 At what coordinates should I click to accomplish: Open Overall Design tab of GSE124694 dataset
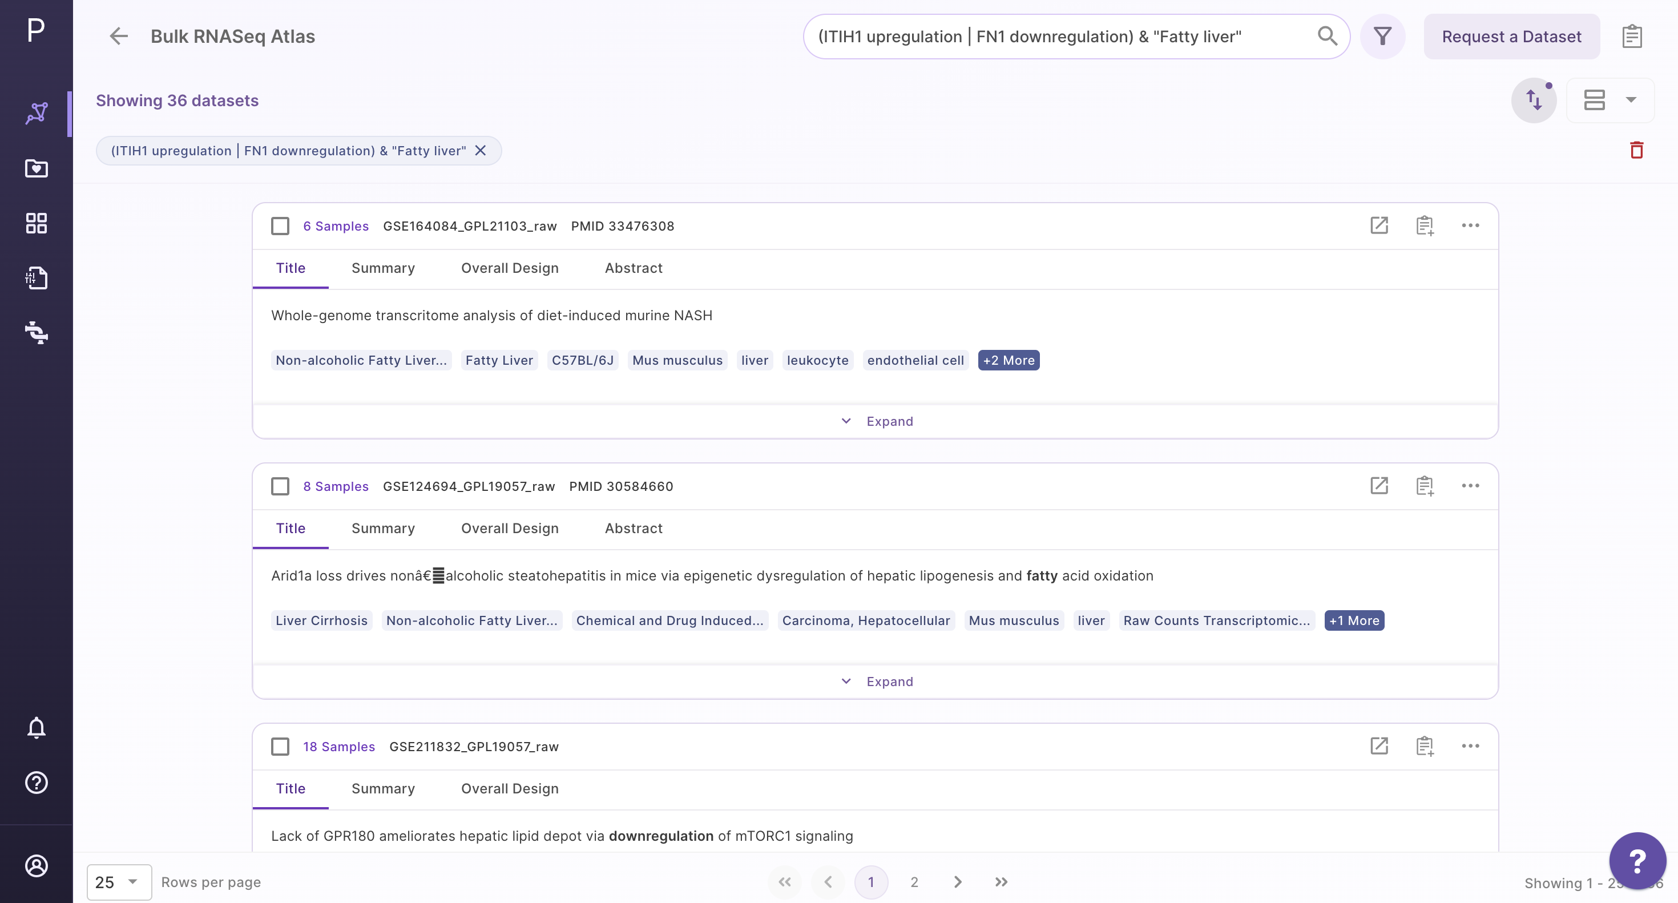pos(509,529)
